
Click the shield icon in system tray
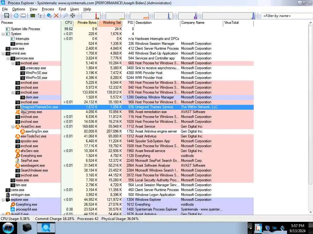(267, 228)
